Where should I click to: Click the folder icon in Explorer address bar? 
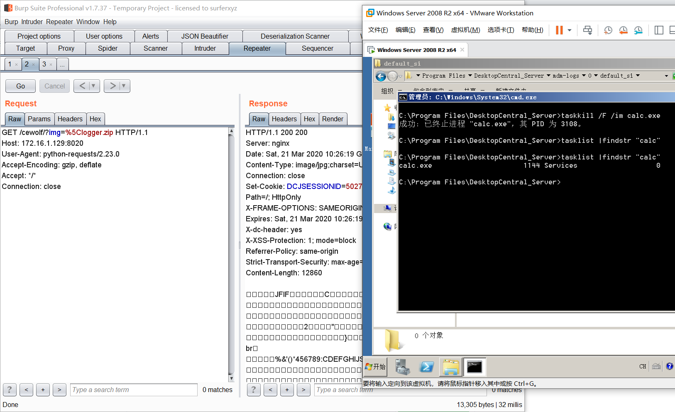408,76
